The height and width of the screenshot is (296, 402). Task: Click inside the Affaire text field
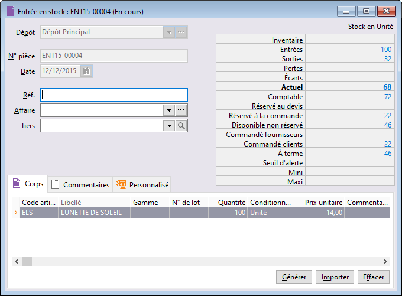102,110
